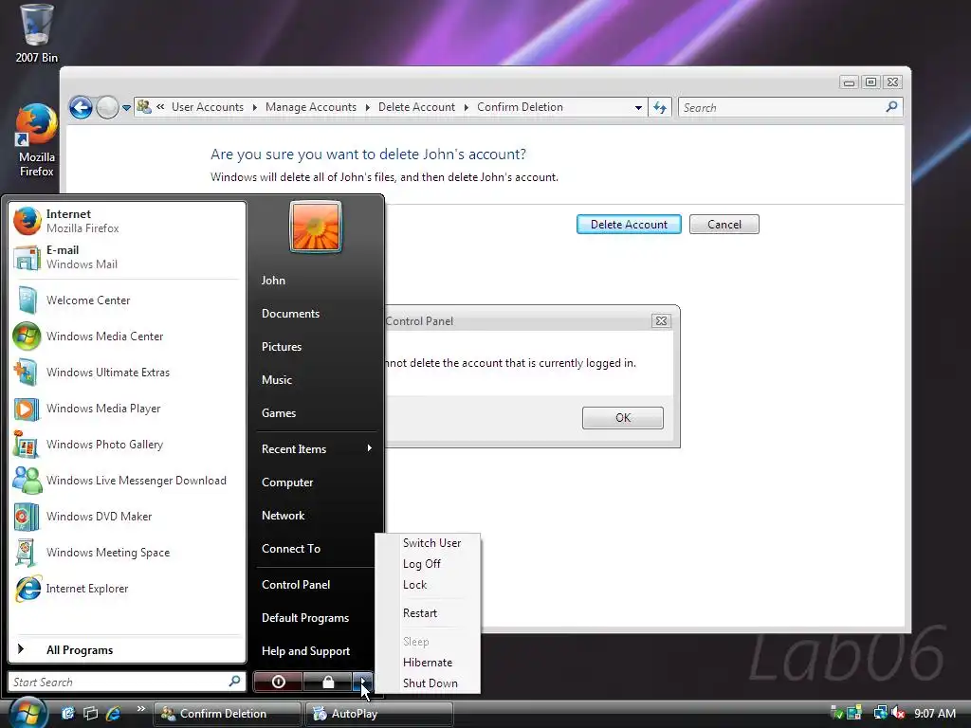971x728 pixels.
Task: Open Windows Live Messenger Download
Action: point(127,481)
